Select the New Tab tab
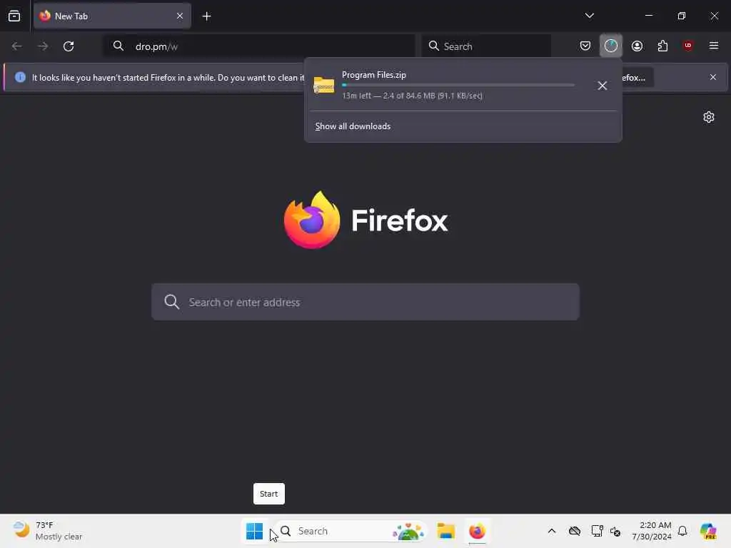Image resolution: width=731 pixels, height=548 pixels. (112, 16)
